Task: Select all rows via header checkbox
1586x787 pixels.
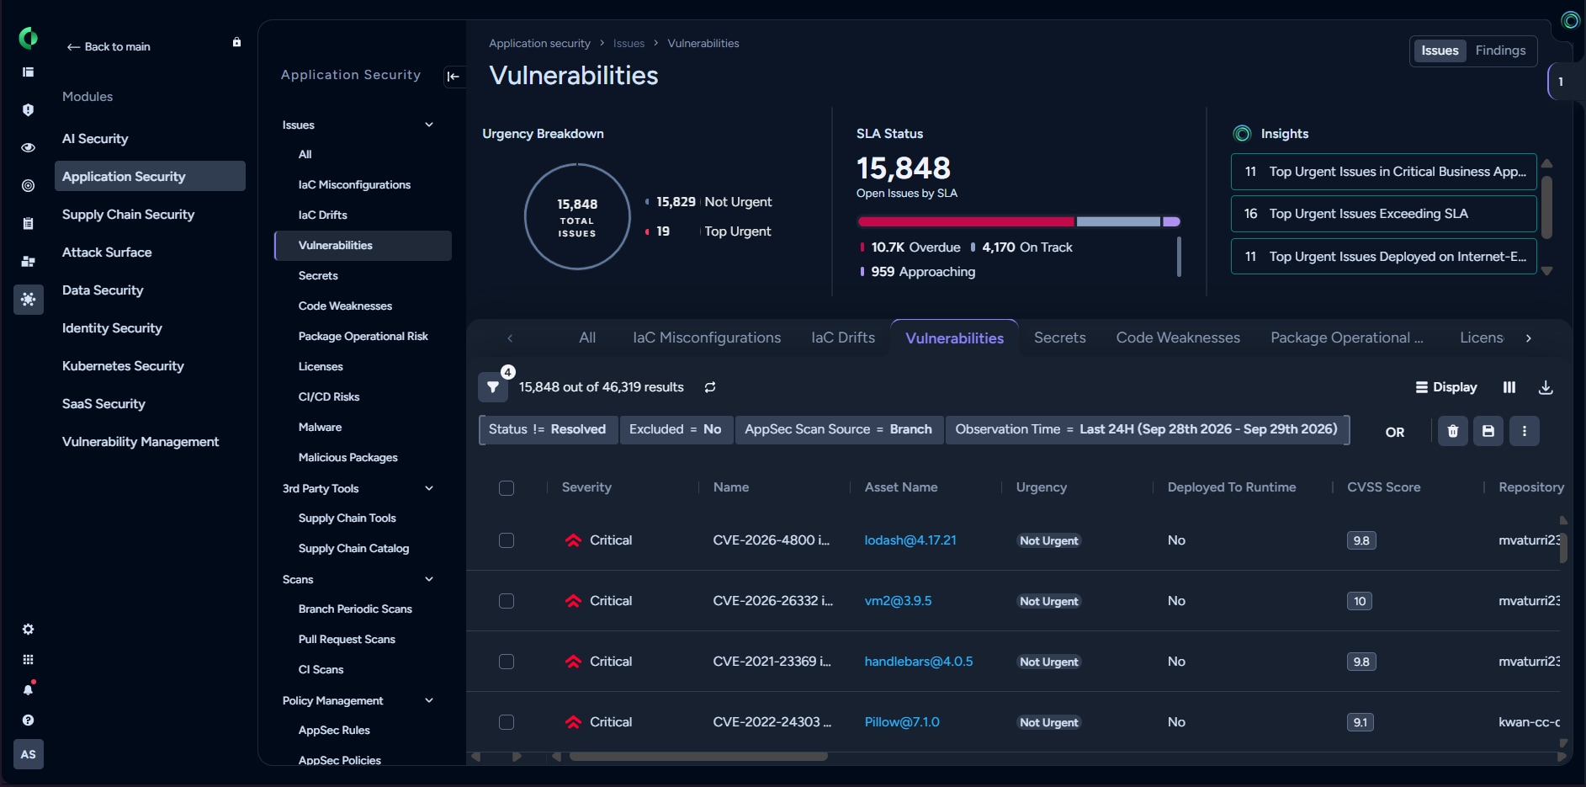Action: 507,488
